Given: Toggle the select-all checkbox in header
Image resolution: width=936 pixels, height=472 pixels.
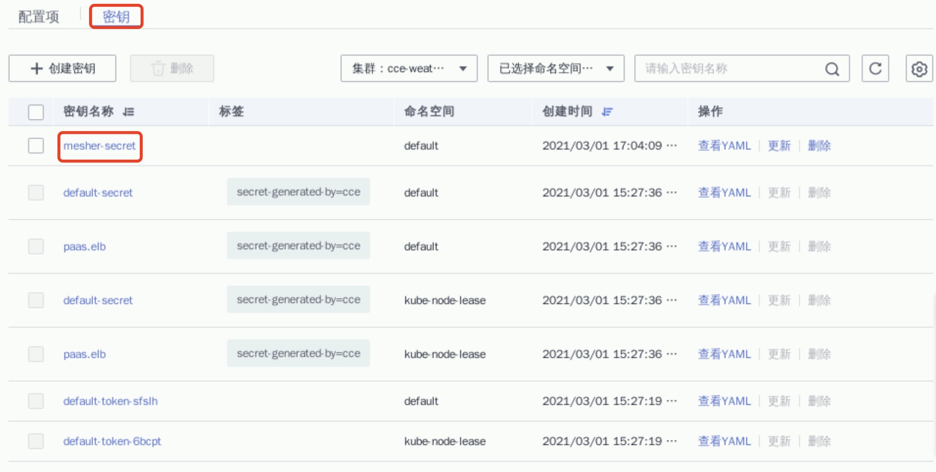Looking at the screenshot, I should click(36, 112).
